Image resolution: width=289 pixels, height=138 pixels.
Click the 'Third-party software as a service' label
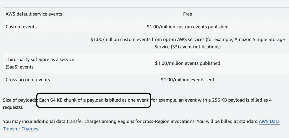(40, 60)
